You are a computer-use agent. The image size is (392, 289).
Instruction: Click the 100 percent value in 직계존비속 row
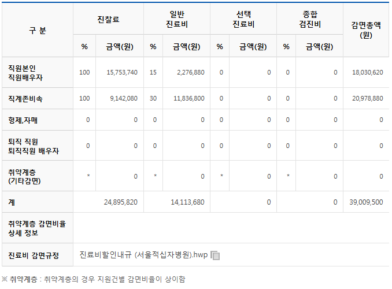84,98
